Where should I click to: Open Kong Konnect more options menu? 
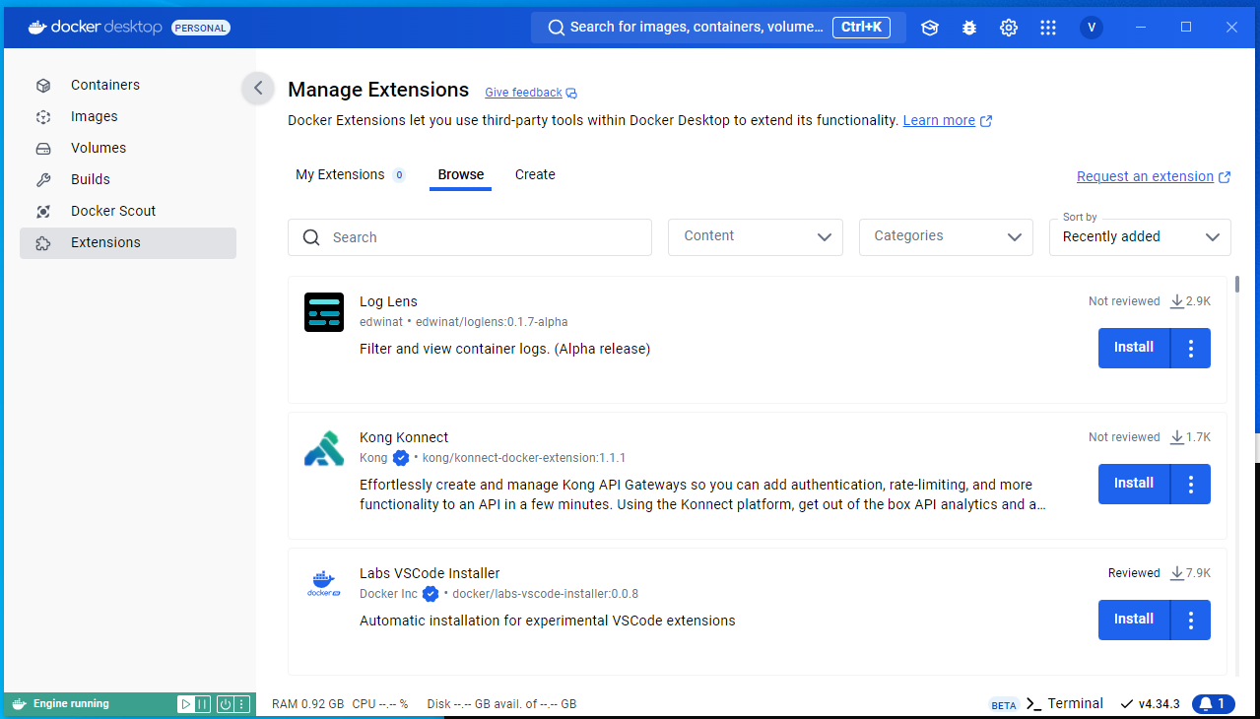tap(1191, 484)
